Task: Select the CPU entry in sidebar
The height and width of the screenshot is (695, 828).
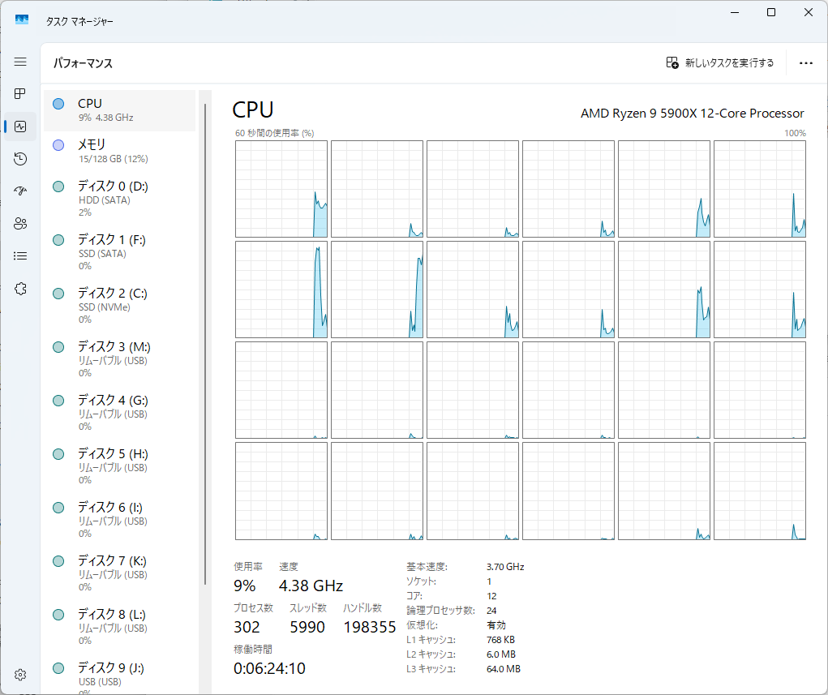Action: click(119, 109)
